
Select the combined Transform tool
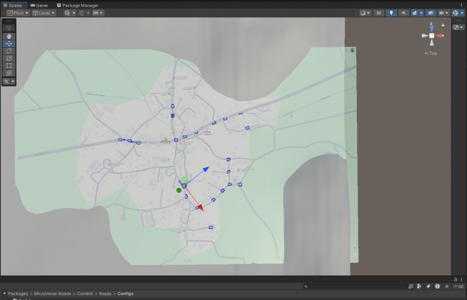pos(9,73)
